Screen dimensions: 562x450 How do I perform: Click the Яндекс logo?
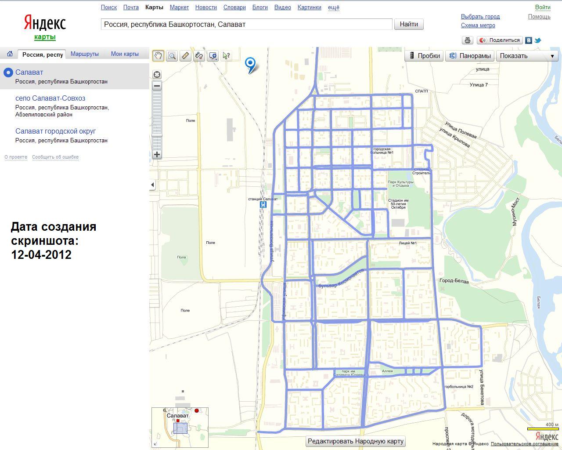tap(45, 23)
